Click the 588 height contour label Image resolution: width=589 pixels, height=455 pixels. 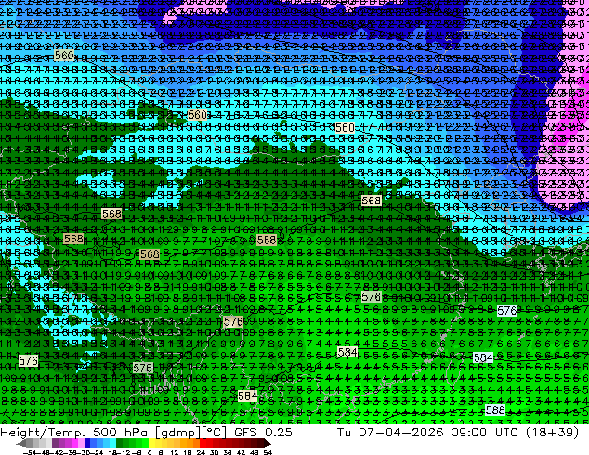495,409
